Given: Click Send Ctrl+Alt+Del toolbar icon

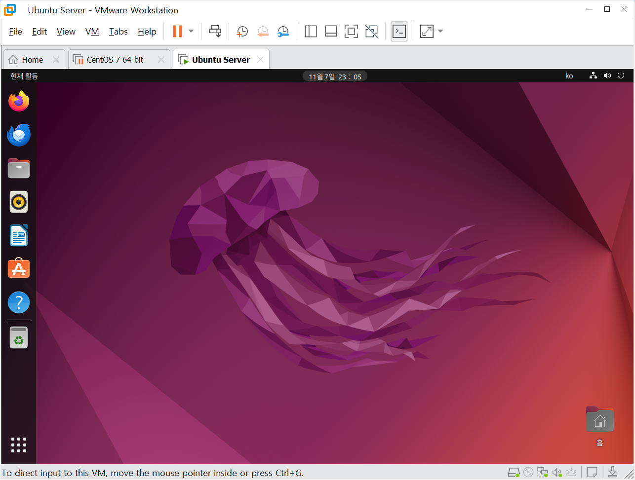Looking at the screenshot, I should [215, 31].
